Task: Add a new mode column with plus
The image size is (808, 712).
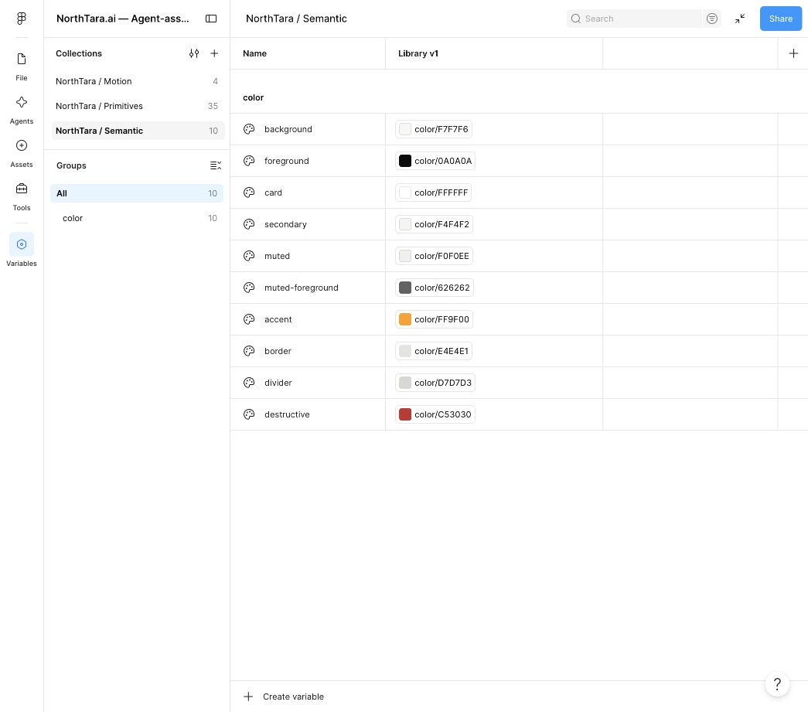Action: 793,53
